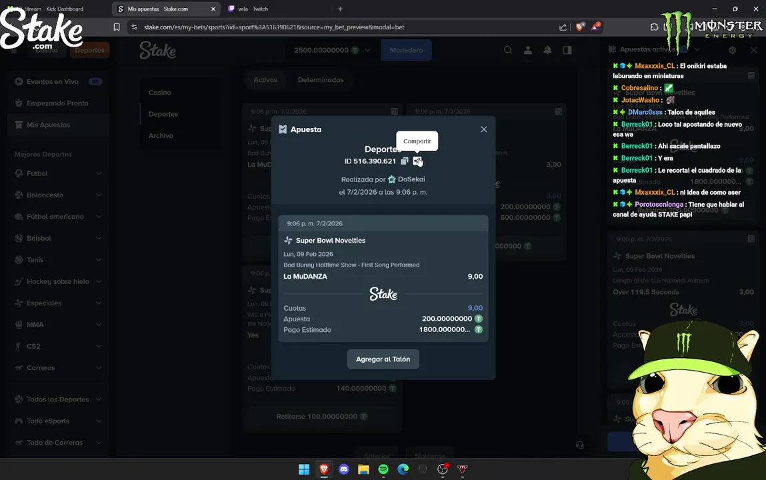Click the Super Bowl Novelties title in dialog
This screenshot has height=480, width=766.
[331, 240]
